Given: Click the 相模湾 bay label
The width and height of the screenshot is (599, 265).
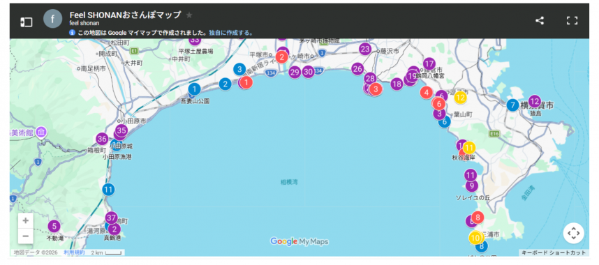Looking at the screenshot, I should [289, 183].
